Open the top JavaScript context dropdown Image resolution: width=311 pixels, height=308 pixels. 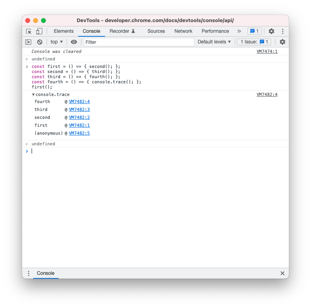click(57, 42)
